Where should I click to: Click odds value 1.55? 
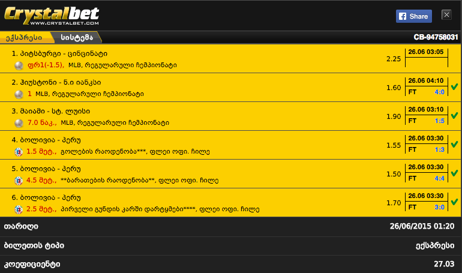394,145
